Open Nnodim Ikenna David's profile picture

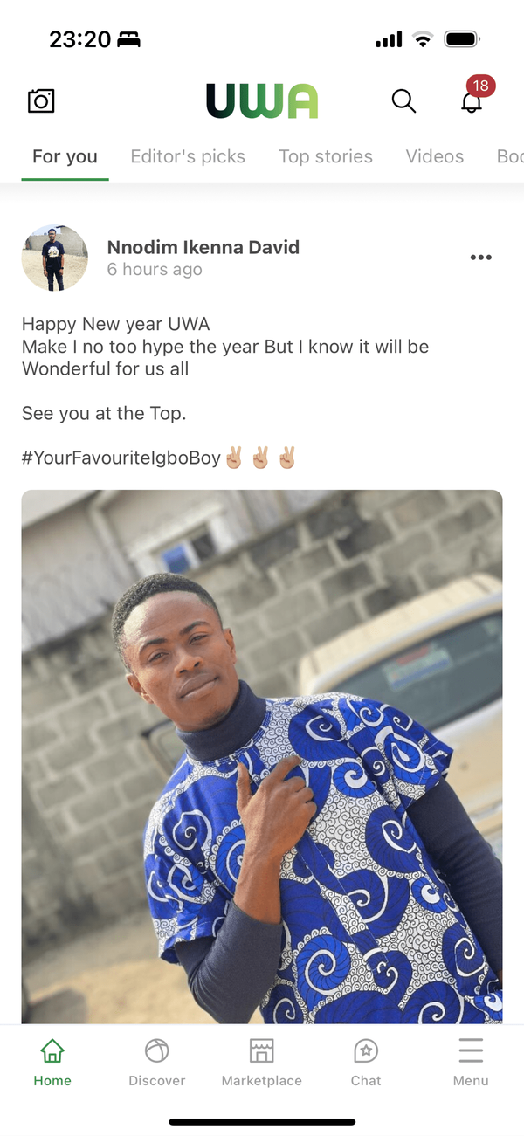(55, 258)
